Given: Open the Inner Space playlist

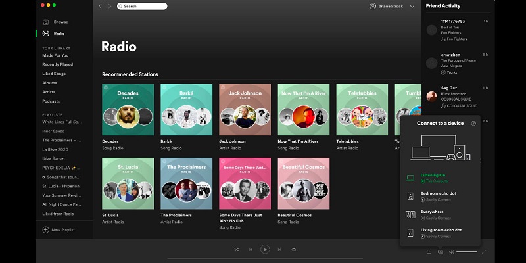Looking at the screenshot, I should point(53,131).
